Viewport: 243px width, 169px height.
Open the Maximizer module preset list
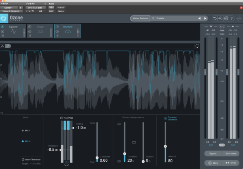[57, 36]
